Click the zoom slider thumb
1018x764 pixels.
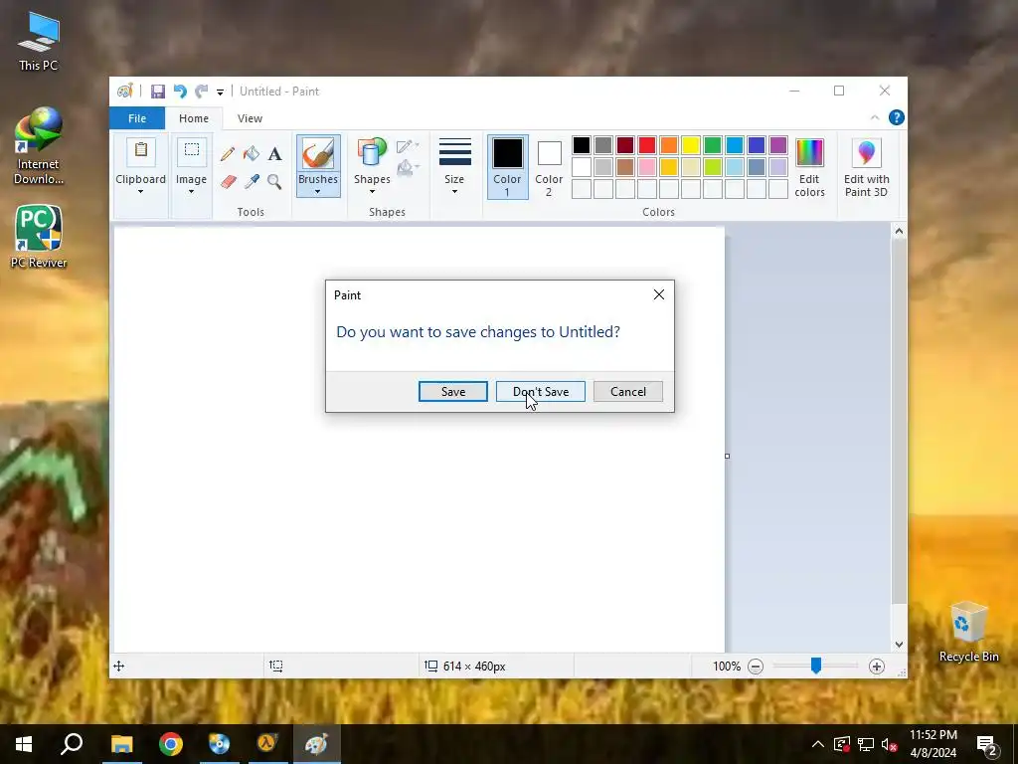tap(815, 666)
